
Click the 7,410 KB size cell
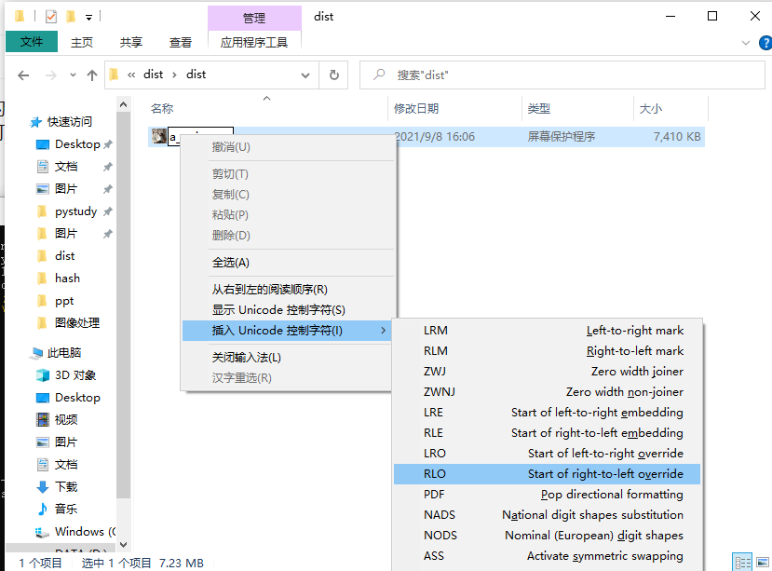(x=677, y=137)
